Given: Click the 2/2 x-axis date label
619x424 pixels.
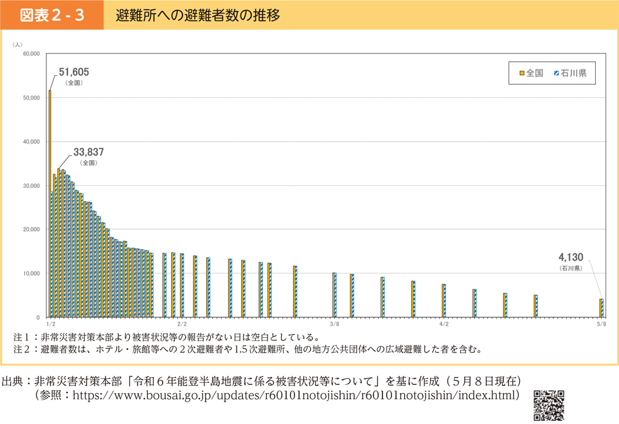Looking at the screenshot, I should click(x=182, y=324).
